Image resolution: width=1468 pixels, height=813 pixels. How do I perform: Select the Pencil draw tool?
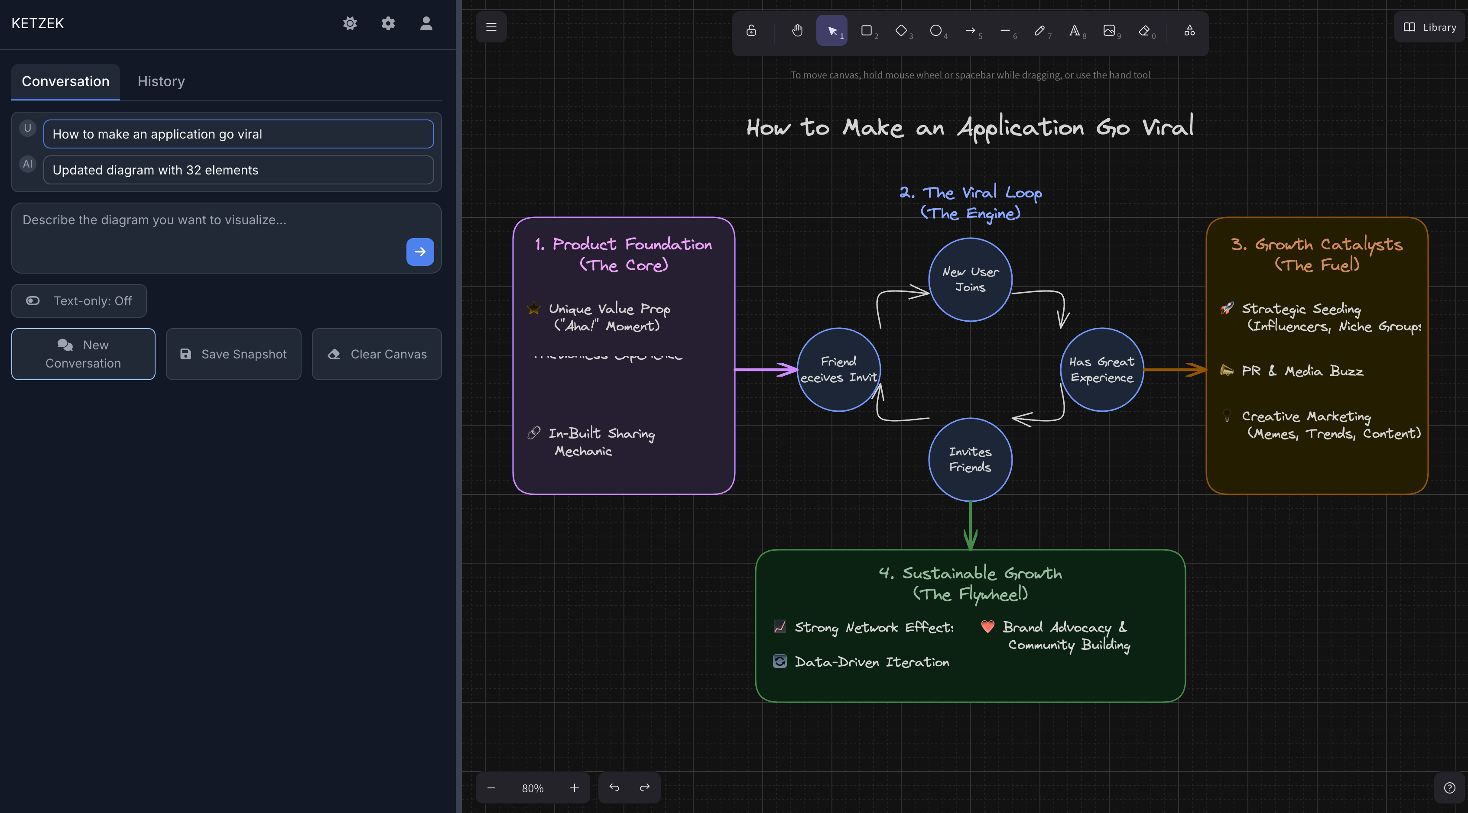[1039, 30]
